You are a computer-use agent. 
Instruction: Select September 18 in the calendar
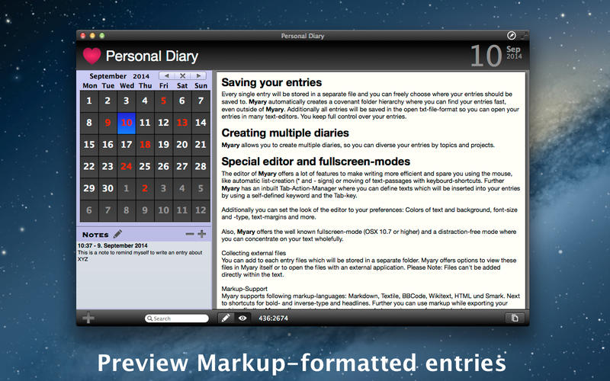145,145
